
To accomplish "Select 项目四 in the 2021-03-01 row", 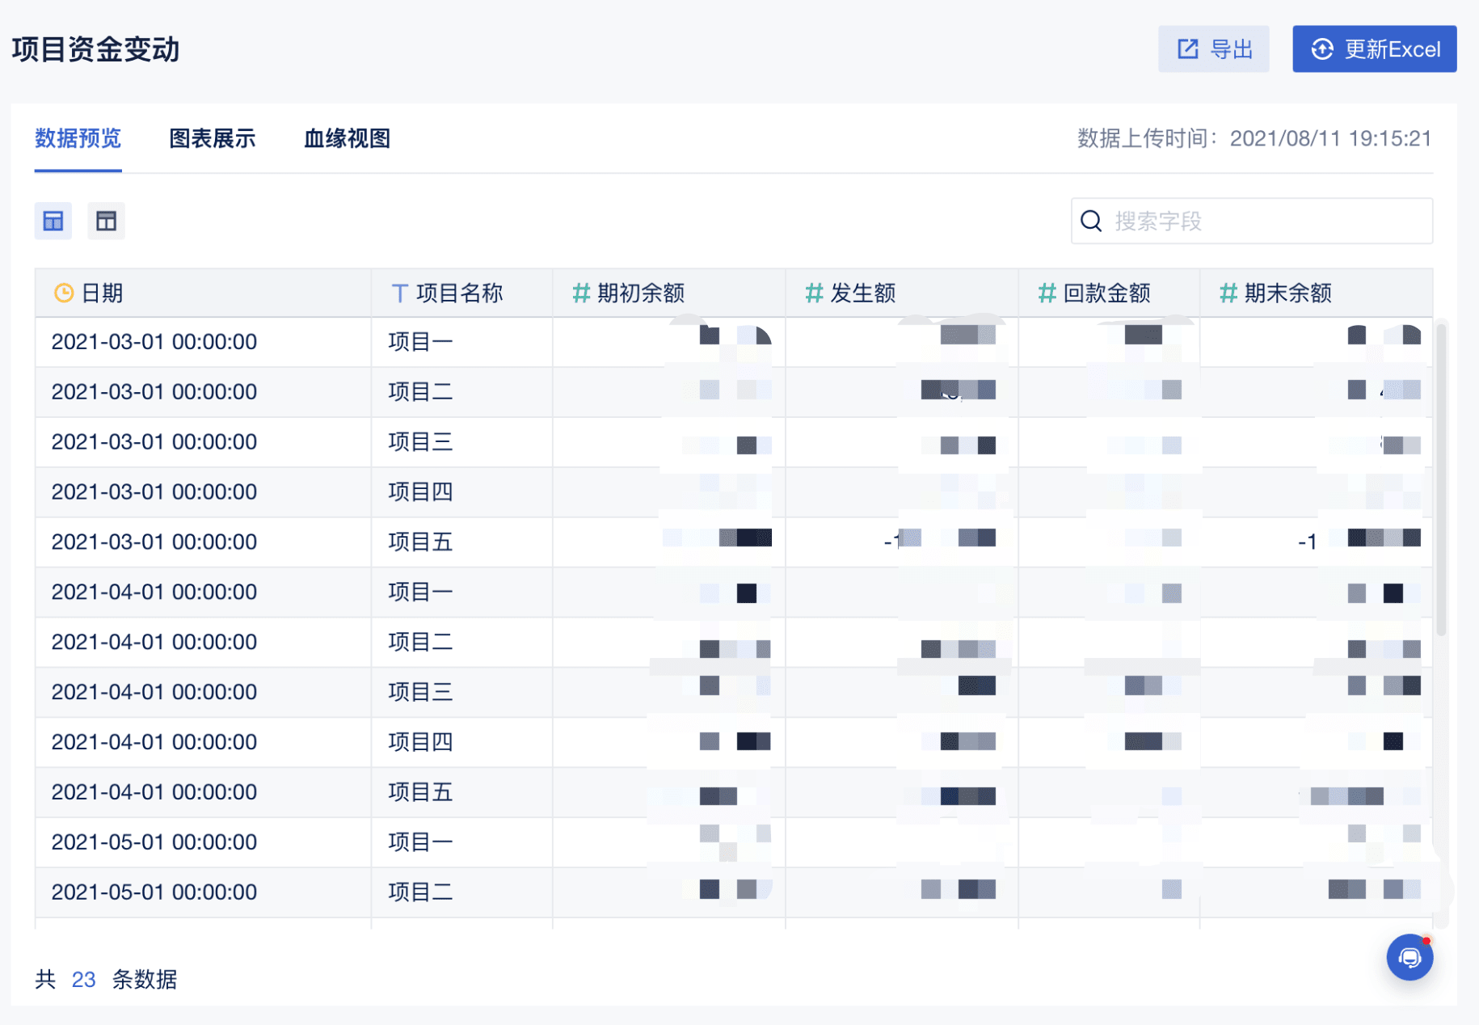I will (x=420, y=492).
